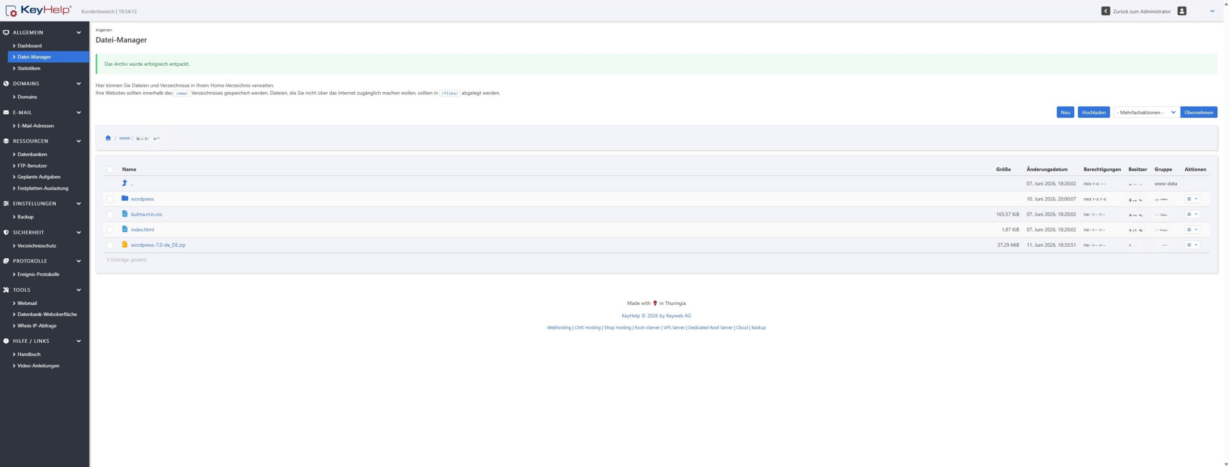Click the home icon in breadcrumb
Viewport: 1229px width, 467px height.
(x=108, y=138)
